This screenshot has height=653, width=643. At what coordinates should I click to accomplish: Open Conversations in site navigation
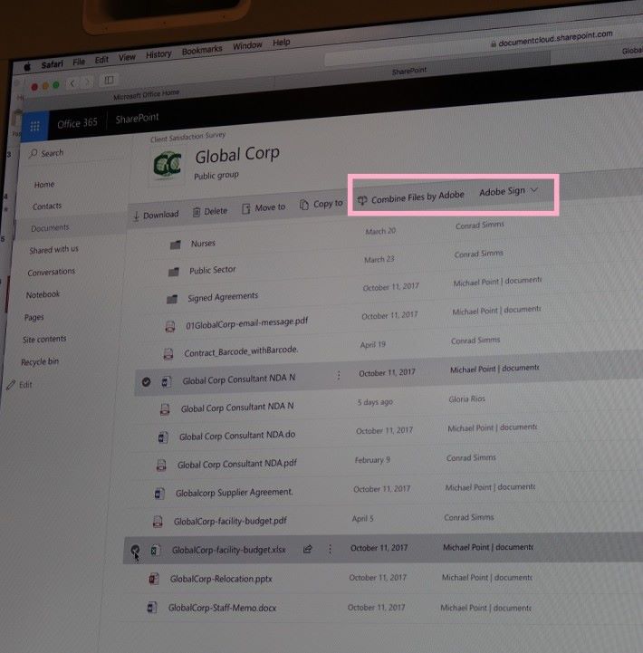point(52,272)
